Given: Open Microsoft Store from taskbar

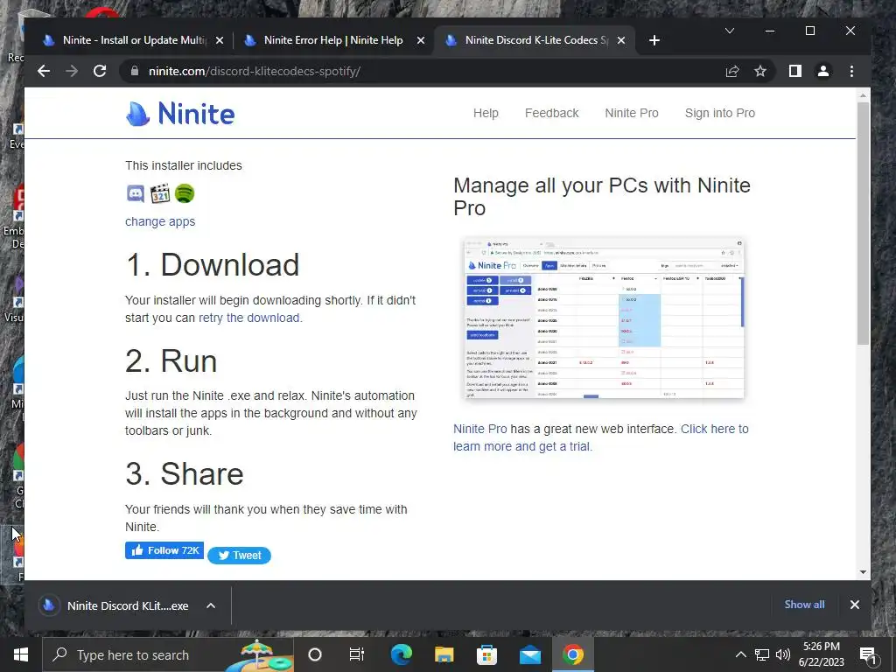Looking at the screenshot, I should click(486, 654).
